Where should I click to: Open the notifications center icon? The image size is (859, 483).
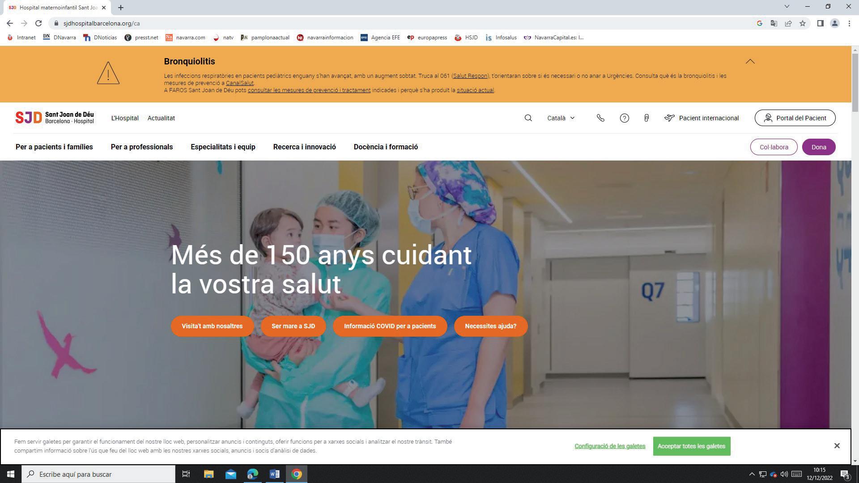(x=845, y=475)
